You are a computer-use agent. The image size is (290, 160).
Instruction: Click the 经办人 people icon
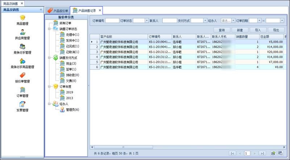click(x=56, y=104)
